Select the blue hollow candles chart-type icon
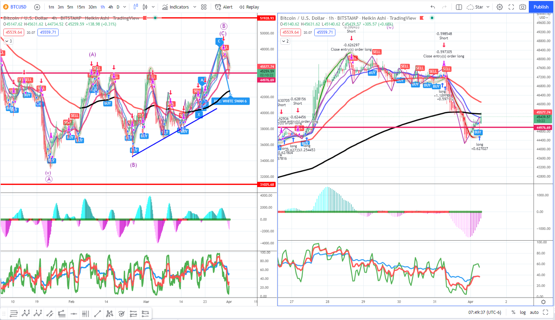 coord(136,7)
